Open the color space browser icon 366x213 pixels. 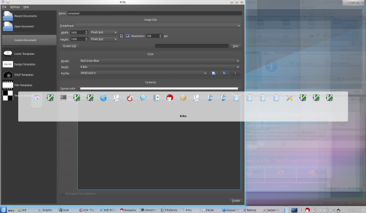click(x=224, y=73)
